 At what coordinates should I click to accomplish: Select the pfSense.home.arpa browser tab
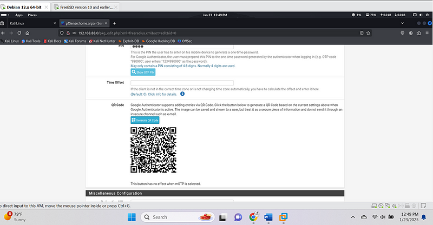tap(84, 23)
